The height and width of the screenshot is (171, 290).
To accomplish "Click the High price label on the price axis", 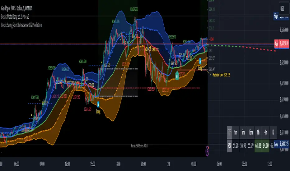I will [276, 16].
